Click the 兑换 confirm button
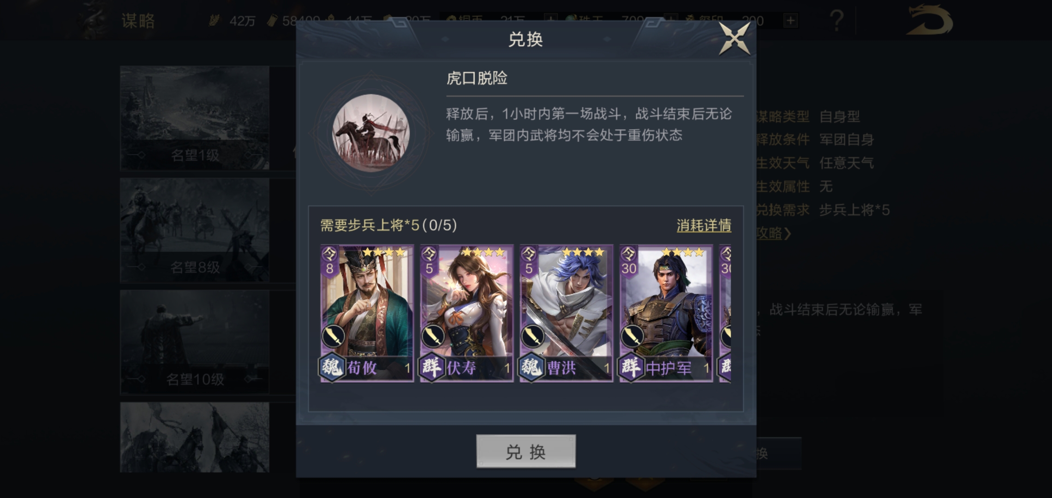This screenshot has height=498, width=1052. coord(526,451)
